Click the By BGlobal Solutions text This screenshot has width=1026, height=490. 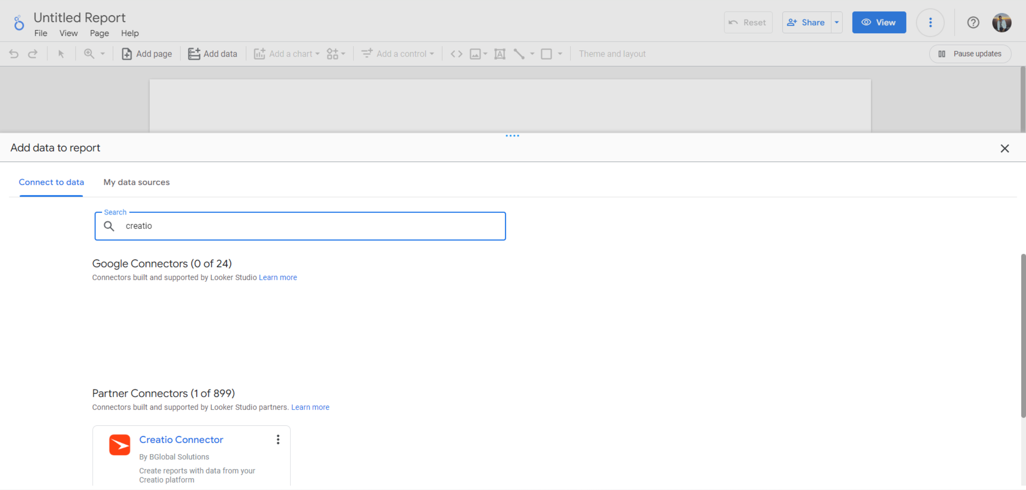tap(174, 457)
